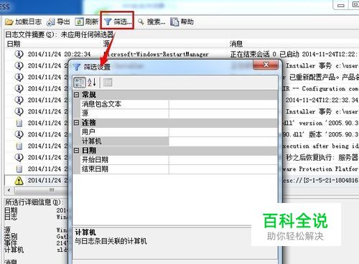Click the 用户 filter value field

click(x=223, y=132)
